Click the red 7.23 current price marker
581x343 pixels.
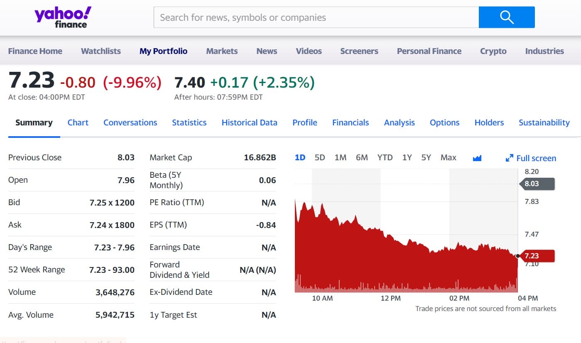[x=536, y=256]
